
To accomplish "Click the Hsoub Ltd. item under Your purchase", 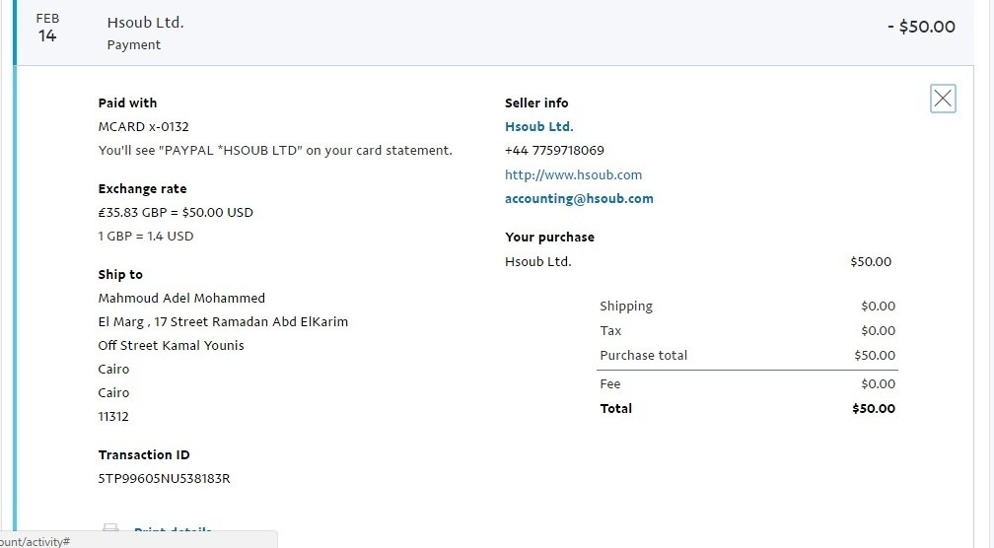I will coord(537,262).
